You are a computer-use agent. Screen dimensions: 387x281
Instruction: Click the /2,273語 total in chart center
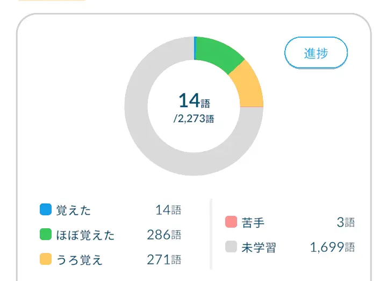193,119
